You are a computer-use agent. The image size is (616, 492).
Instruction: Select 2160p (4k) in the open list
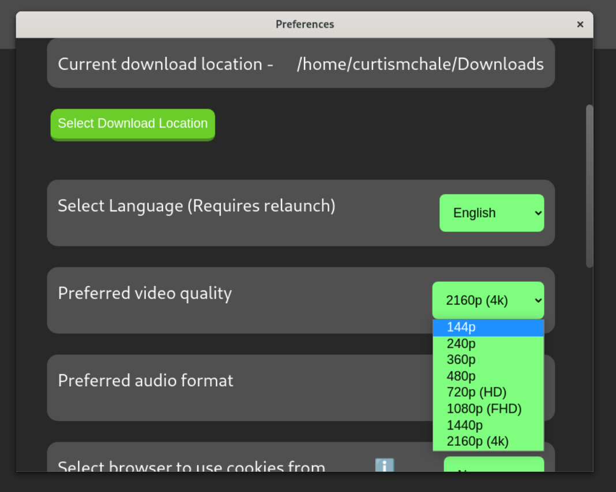click(488, 442)
